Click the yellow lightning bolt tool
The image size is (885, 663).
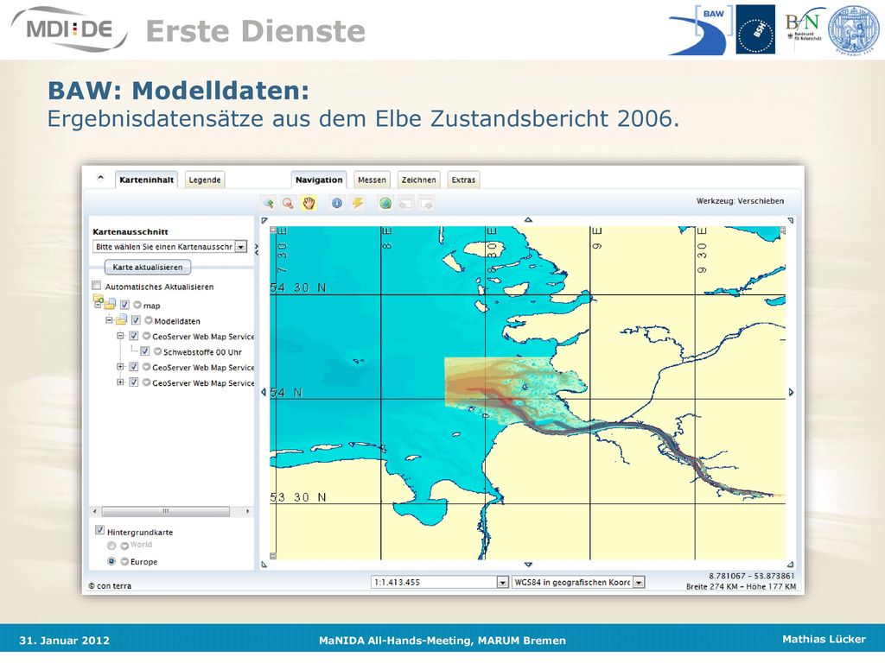357,203
